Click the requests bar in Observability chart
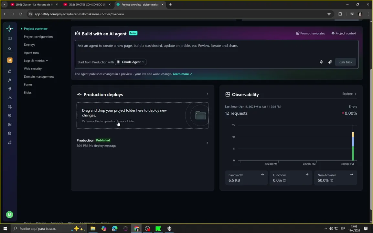 353,146
